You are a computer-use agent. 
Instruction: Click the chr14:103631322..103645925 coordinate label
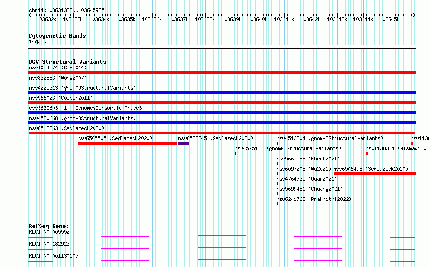(x=67, y=10)
